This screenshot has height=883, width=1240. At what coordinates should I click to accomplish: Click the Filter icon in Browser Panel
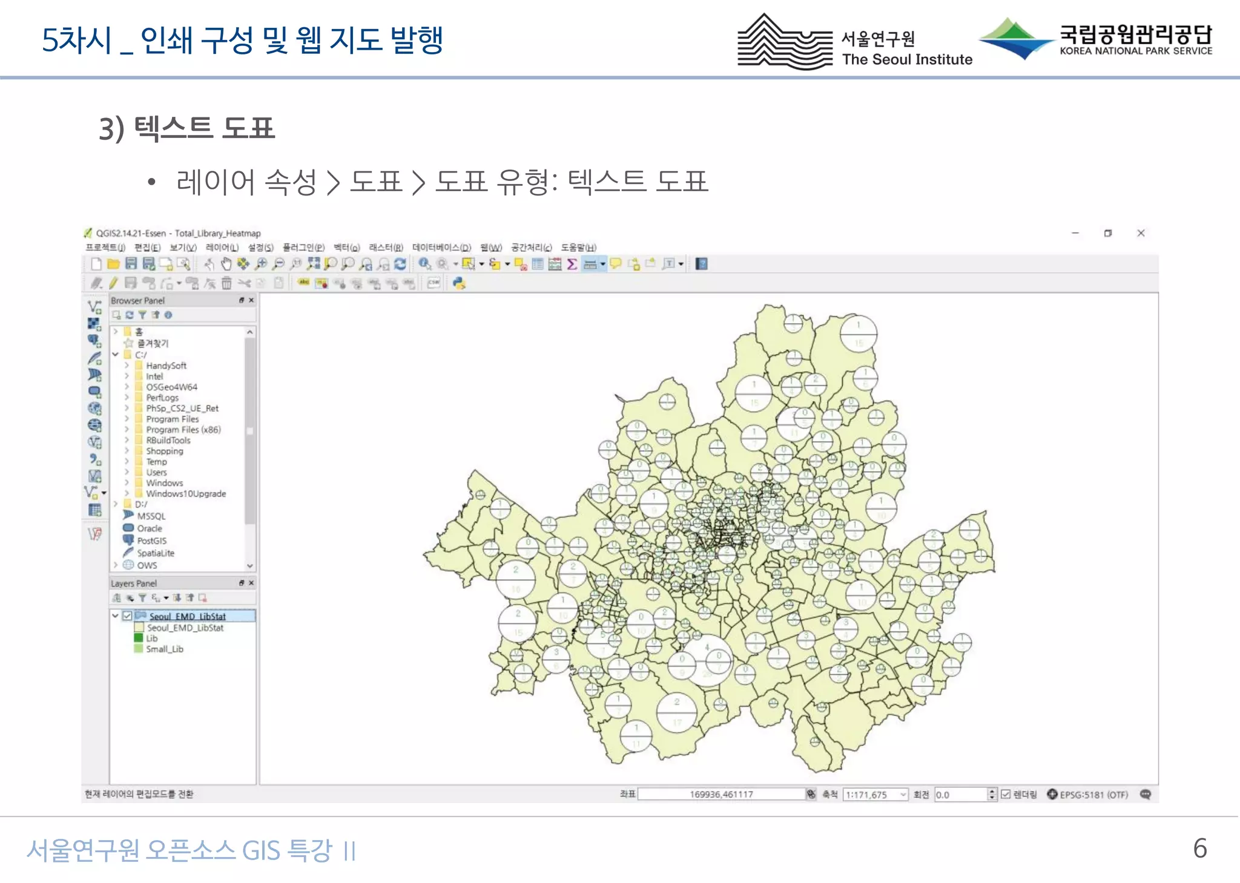(x=142, y=315)
